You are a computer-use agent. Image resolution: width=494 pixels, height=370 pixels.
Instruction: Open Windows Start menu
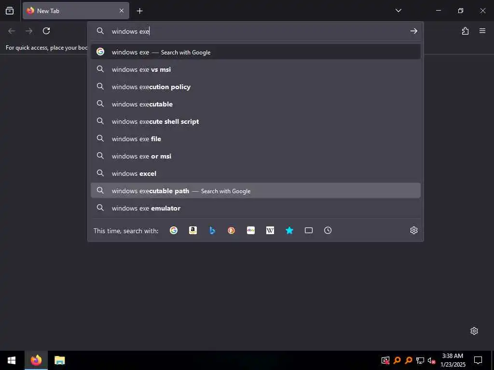(12, 360)
